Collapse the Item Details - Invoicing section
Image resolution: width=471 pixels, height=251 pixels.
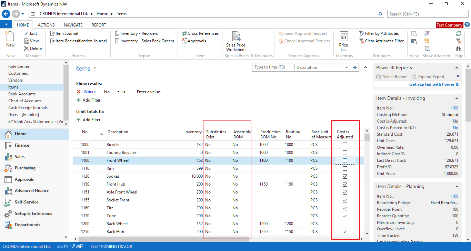457,98
